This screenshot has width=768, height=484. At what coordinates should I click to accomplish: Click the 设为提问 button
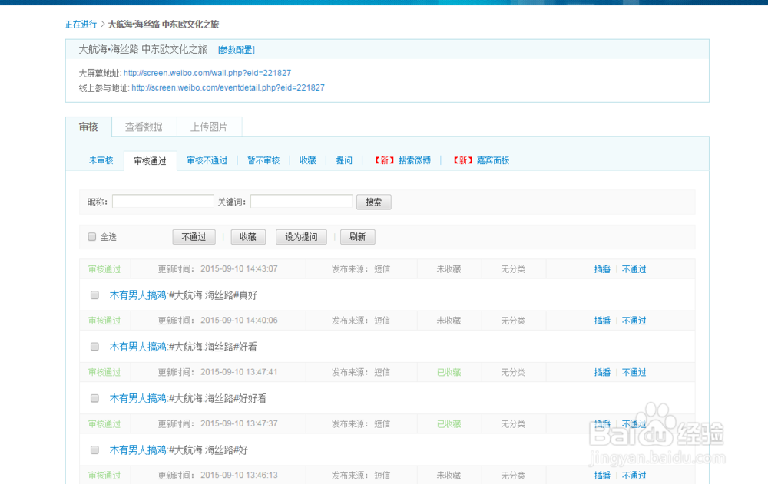click(301, 237)
